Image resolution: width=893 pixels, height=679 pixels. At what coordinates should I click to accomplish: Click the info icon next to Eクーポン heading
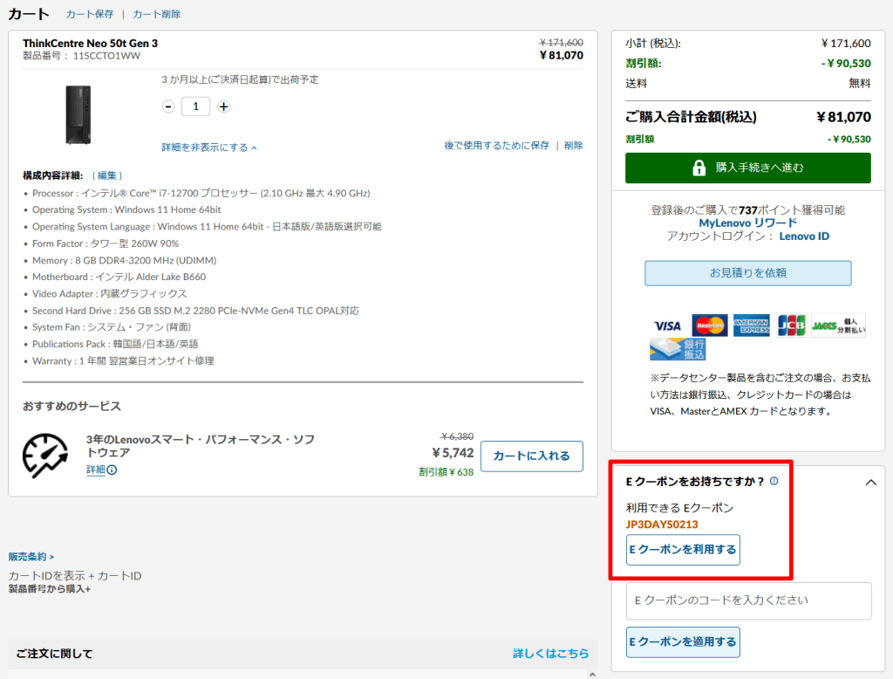click(774, 481)
